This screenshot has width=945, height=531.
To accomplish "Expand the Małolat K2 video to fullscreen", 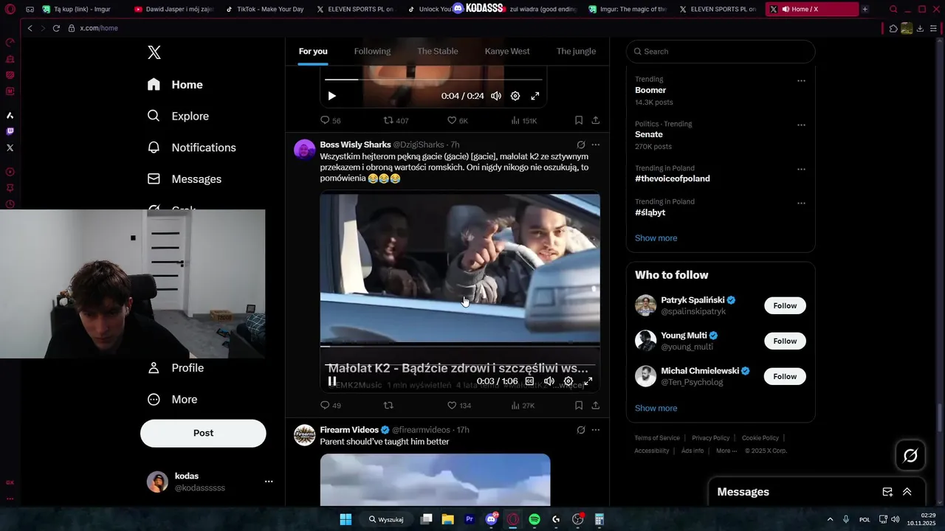I will pos(588,381).
